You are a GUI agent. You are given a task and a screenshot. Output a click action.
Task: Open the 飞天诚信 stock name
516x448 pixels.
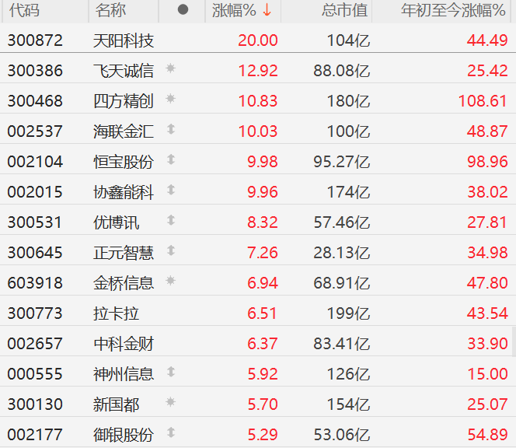pos(124,71)
